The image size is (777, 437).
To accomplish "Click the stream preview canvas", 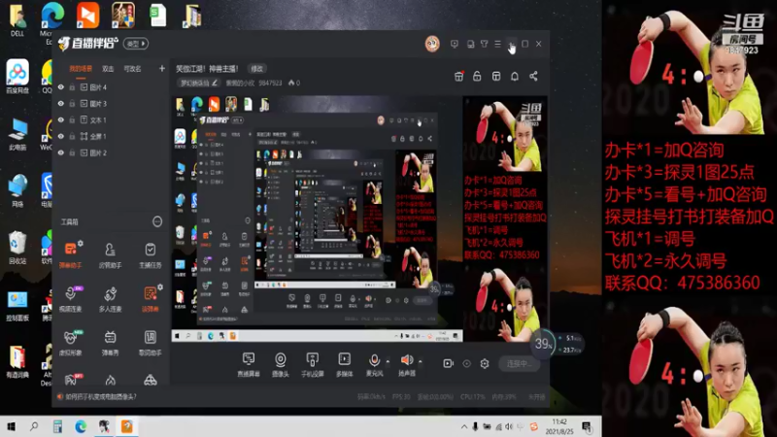I will (x=359, y=219).
